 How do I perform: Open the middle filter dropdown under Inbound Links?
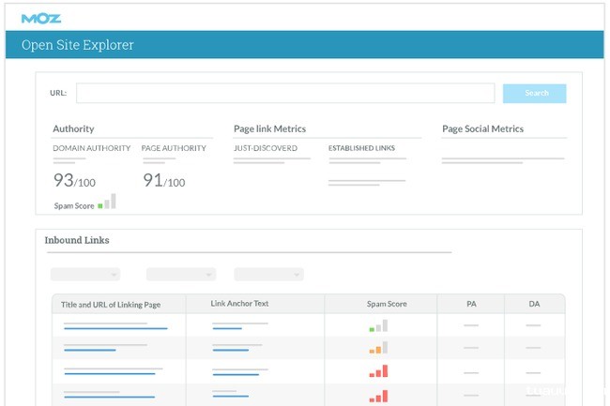[x=181, y=275]
